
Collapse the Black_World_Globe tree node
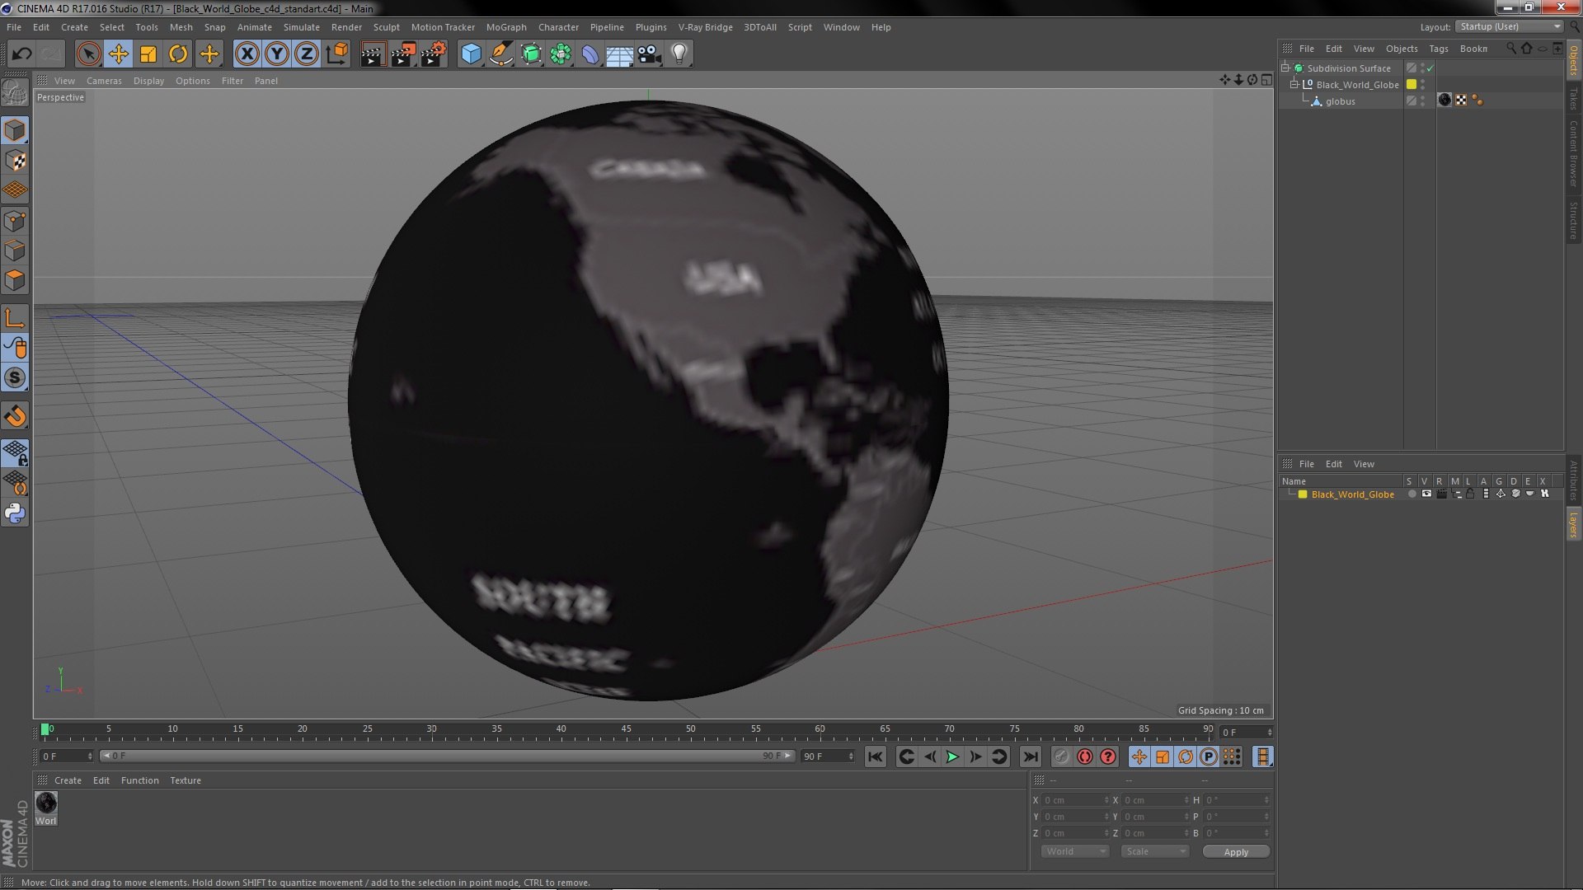1294,84
